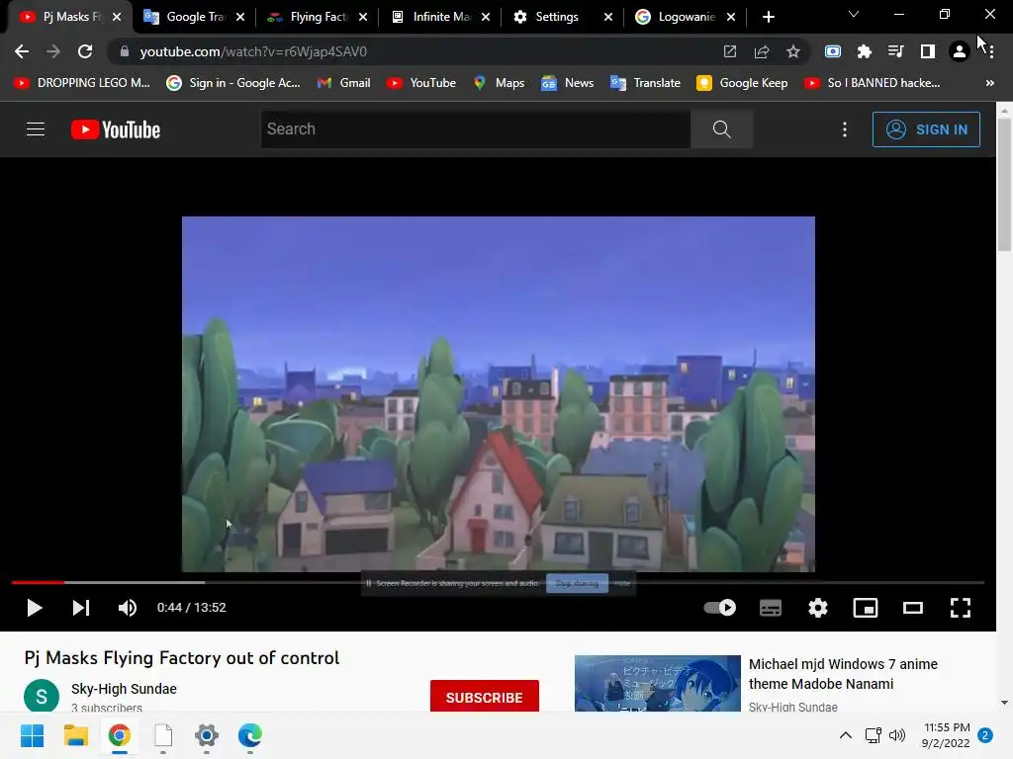The image size is (1013, 759).
Task: Go back in browser
Action: point(22,51)
